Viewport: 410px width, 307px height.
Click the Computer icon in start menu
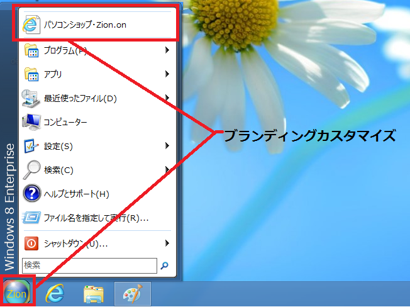click(x=31, y=122)
